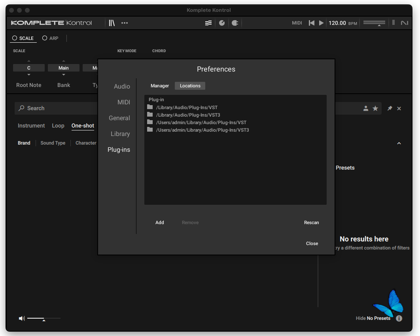Screen dimensions: 420x336
Task: Pin the browser with pin icon
Action: click(390, 108)
